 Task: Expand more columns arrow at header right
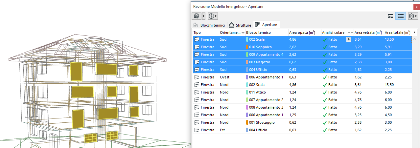tap(414, 32)
